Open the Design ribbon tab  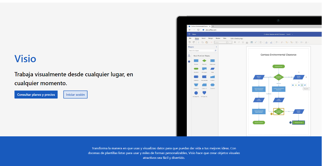[x=210, y=38]
